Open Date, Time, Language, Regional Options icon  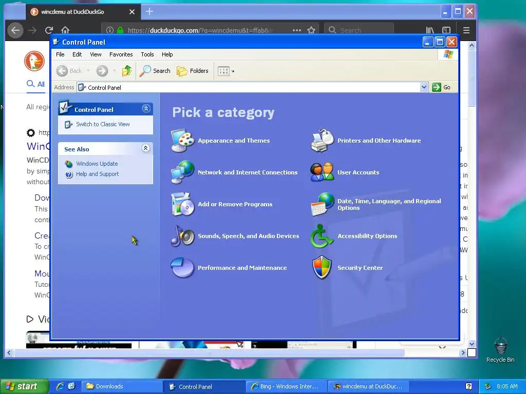tap(322, 204)
